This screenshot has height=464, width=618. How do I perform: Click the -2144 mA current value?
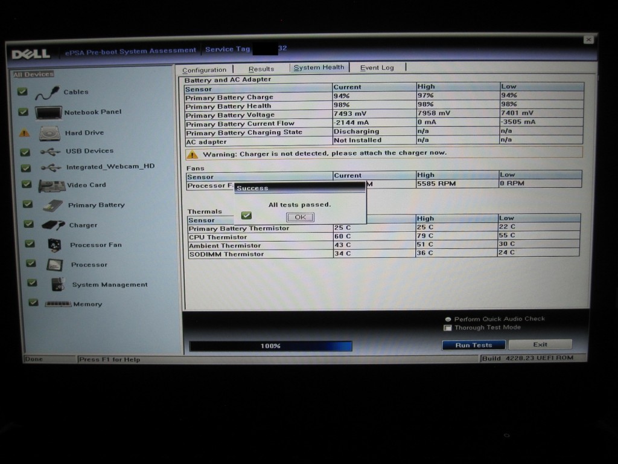(x=351, y=122)
